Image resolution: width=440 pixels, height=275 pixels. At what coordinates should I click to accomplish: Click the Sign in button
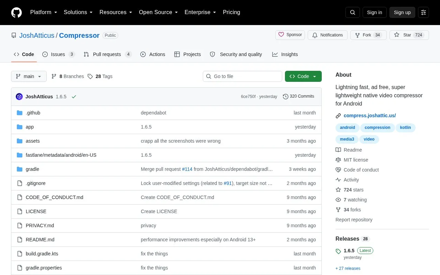pyautogui.click(x=374, y=12)
